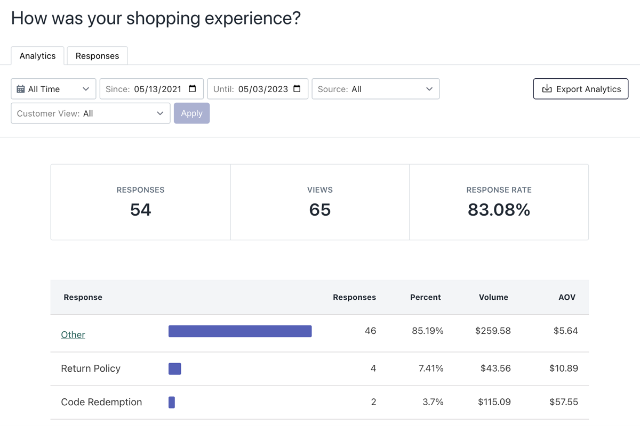The image size is (640, 426).
Task: Click the Return Policy response bar
Action: click(x=174, y=368)
